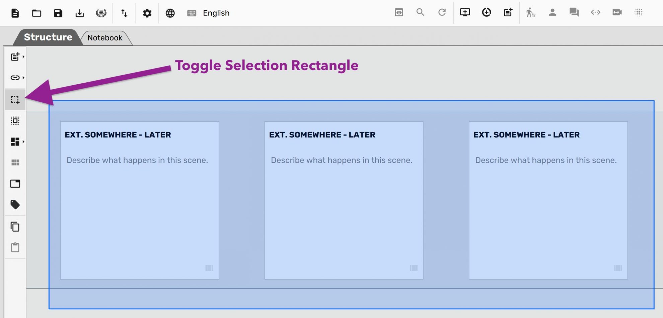Click the download/export icon
This screenshot has width=663, height=318.
click(x=80, y=13)
